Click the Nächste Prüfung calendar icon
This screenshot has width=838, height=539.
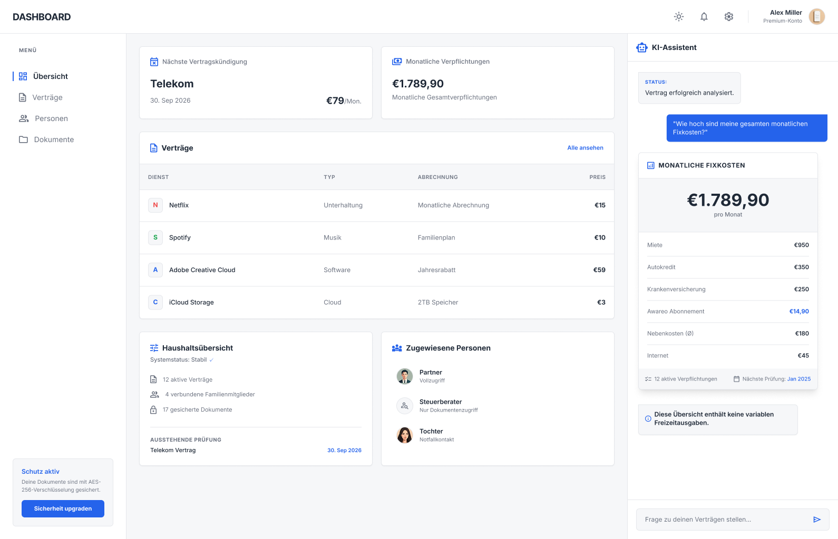pyautogui.click(x=737, y=379)
